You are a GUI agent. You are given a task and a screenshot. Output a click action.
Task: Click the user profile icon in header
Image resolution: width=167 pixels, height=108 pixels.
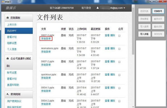tap(98, 8)
